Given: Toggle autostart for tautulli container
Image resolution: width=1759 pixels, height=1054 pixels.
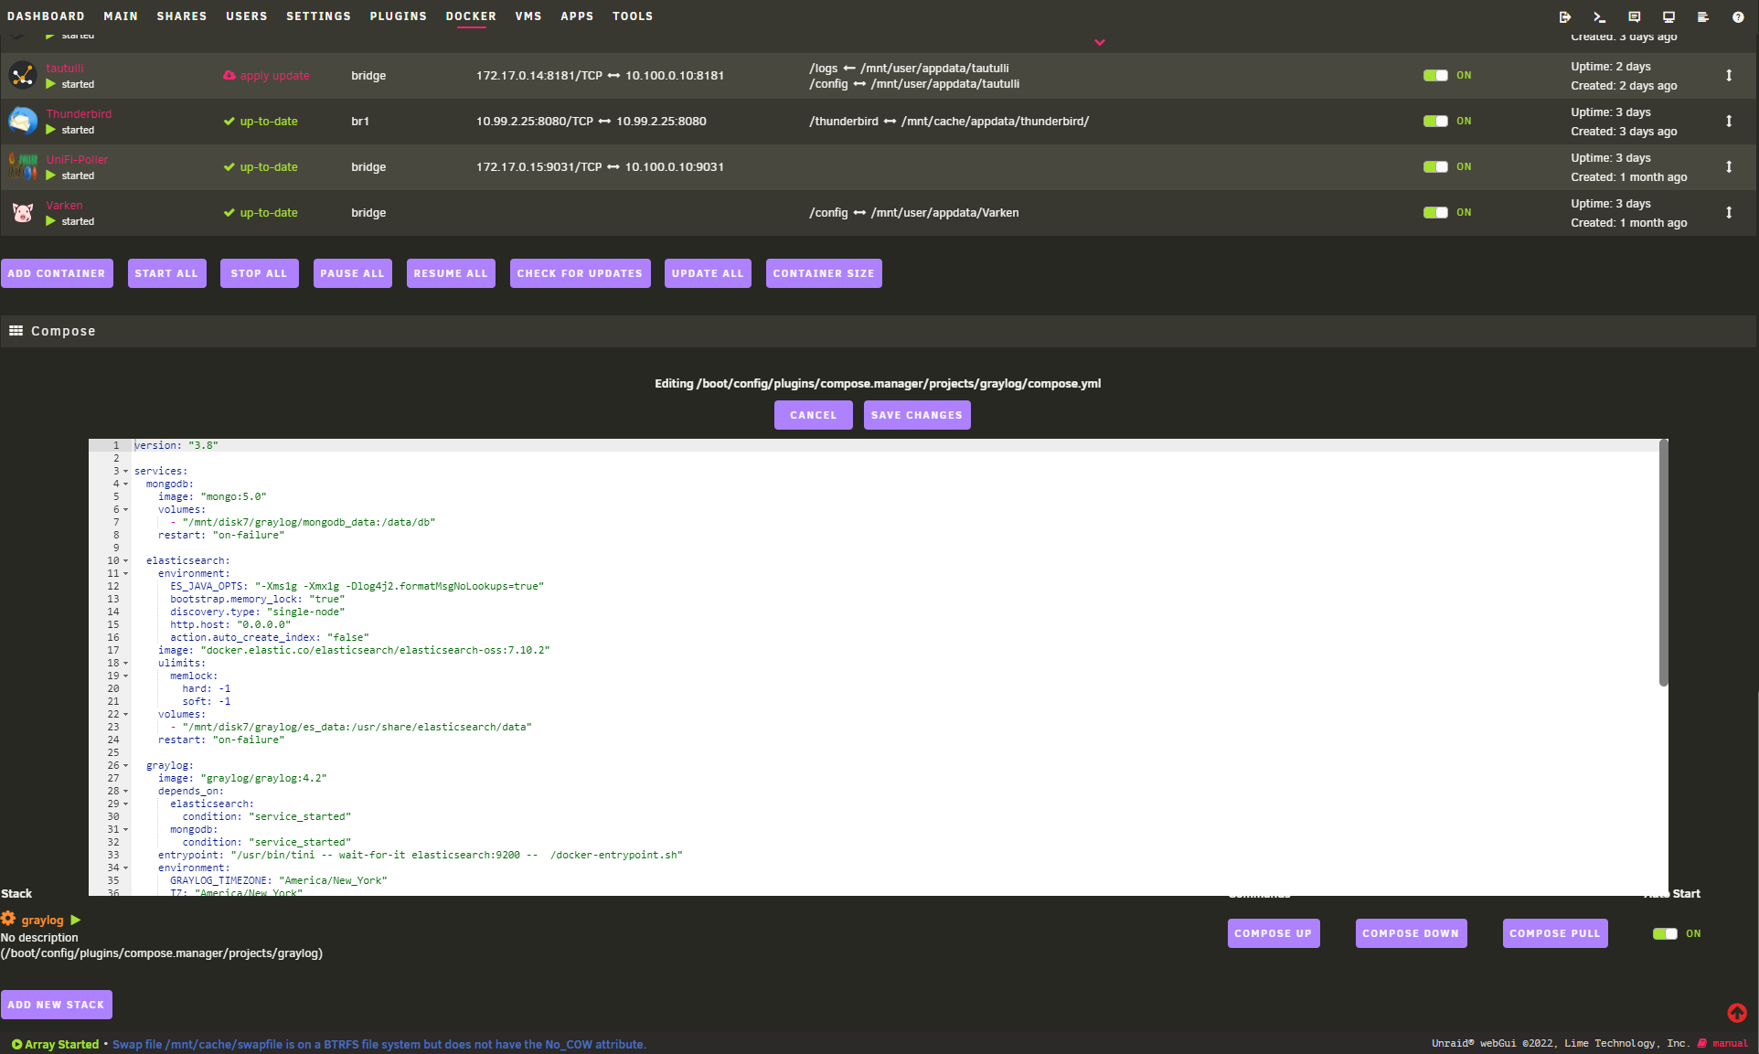Looking at the screenshot, I should (x=1435, y=75).
